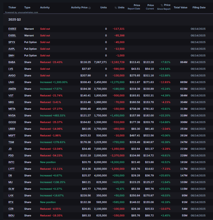Sort by Price Current header
Screen dimensions: 213x220
[150, 7]
